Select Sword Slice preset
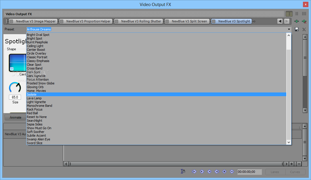This screenshot has width=311, height=180. tap(156, 143)
